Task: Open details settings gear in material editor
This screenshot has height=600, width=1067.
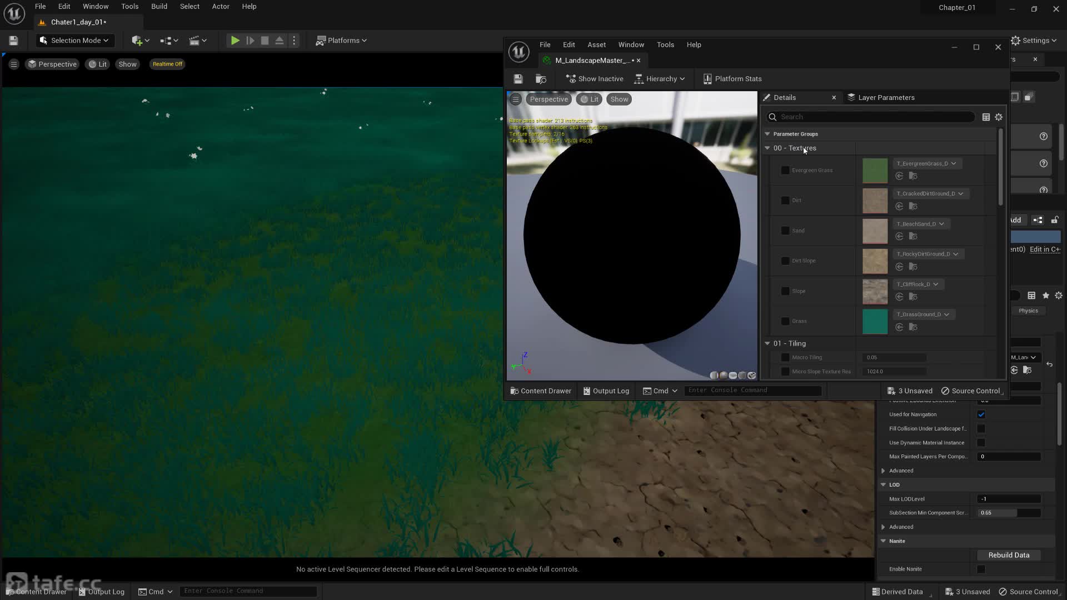Action: click(999, 117)
